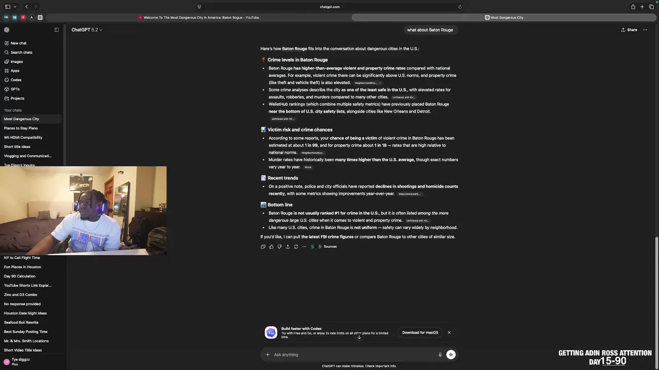This screenshot has width=659, height=370.
Task: Copy the response with copy icon
Action: pyautogui.click(x=263, y=247)
